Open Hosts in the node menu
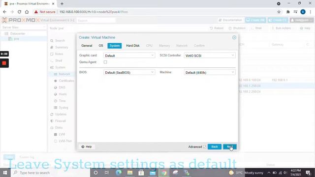This screenshot has height=177, width=315. coord(63,94)
